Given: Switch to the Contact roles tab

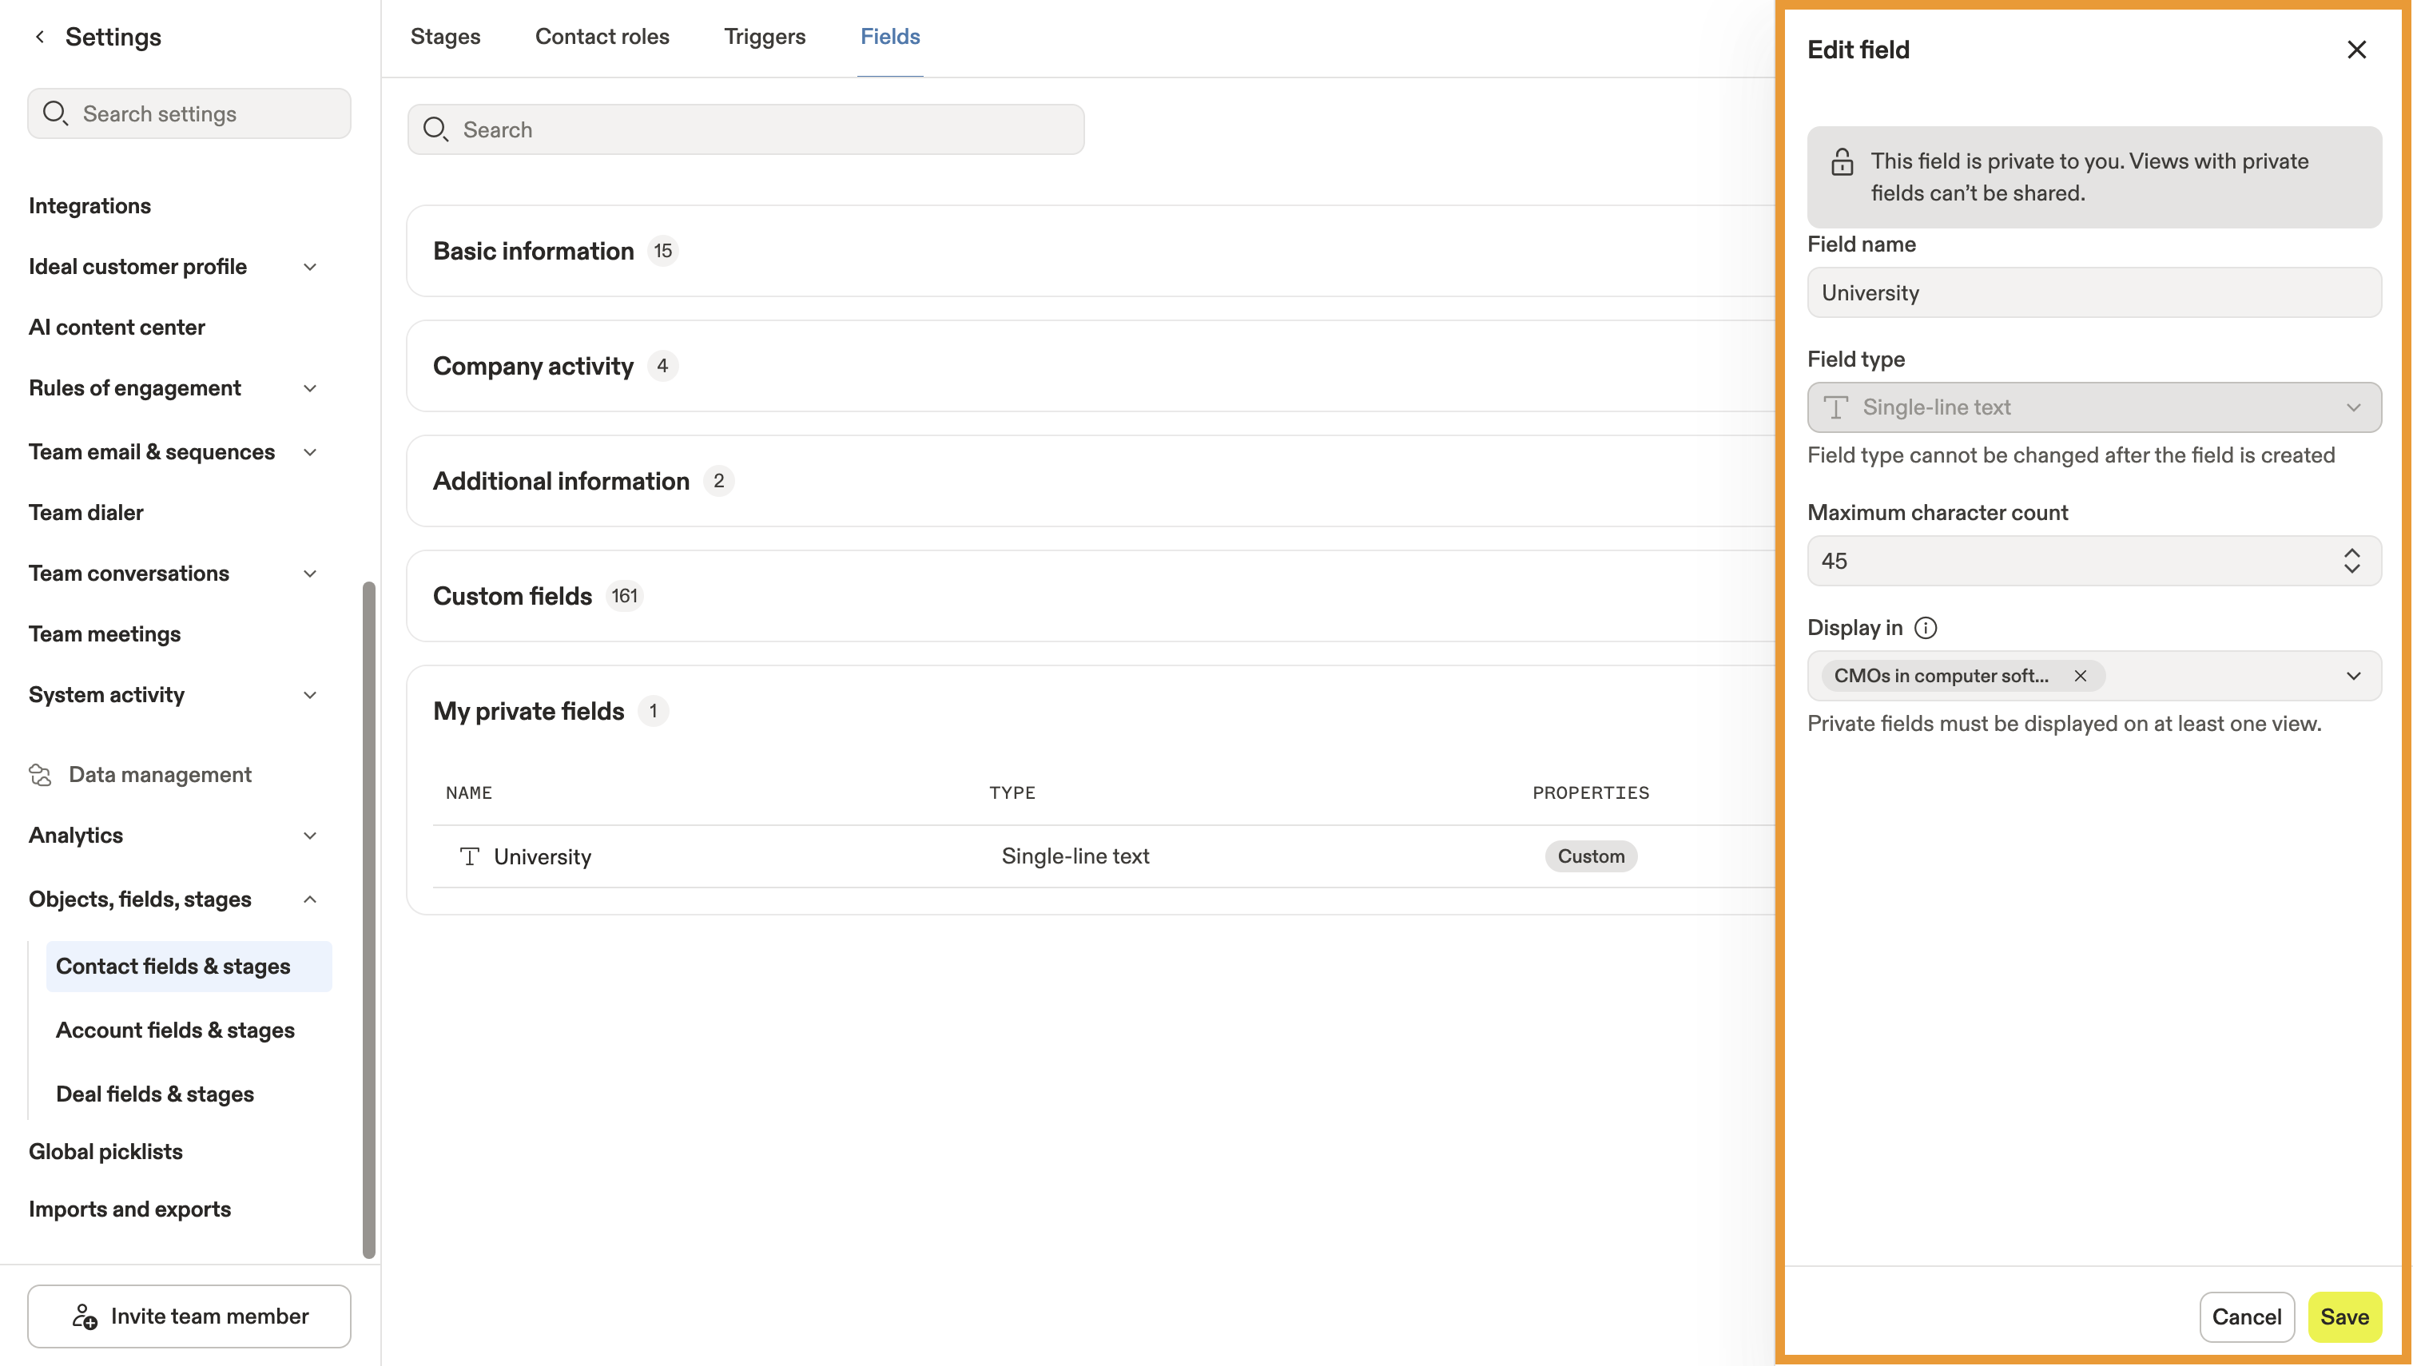Looking at the screenshot, I should (x=602, y=37).
